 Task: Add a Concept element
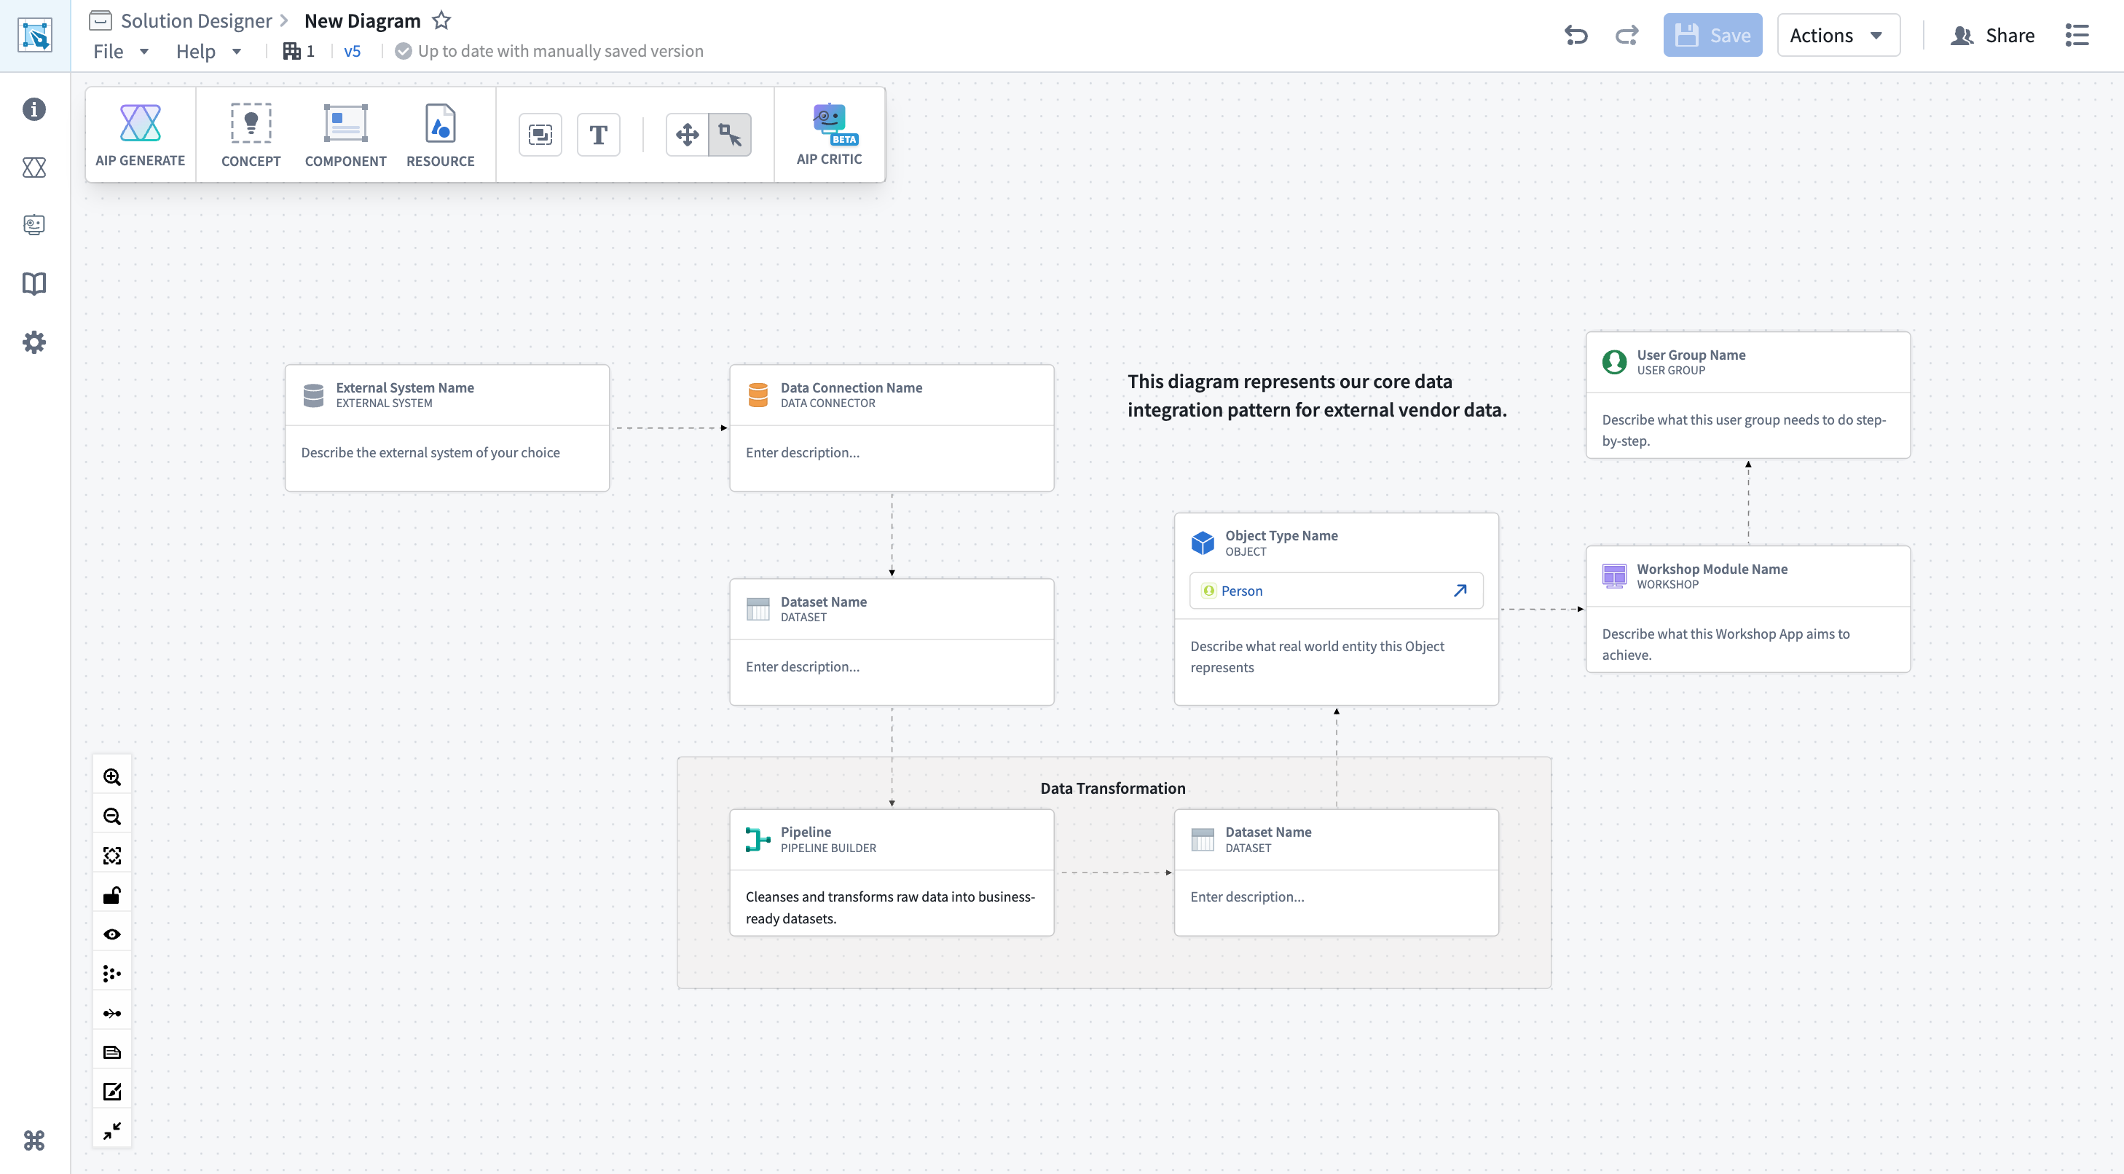(251, 135)
